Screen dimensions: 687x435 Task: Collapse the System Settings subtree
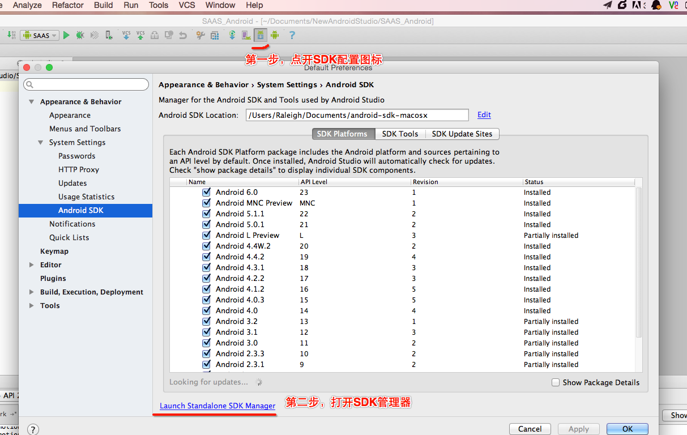pyautogui.click(x=40, y=143)
